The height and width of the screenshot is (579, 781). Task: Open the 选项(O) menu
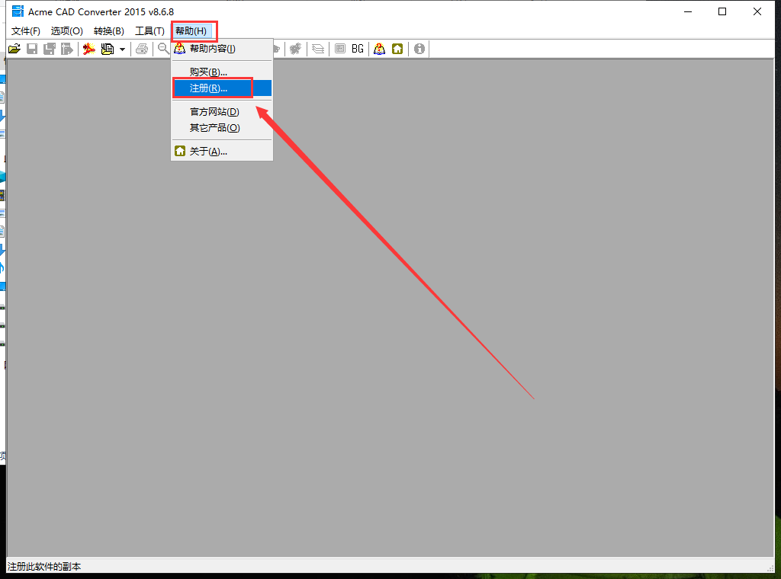[x=67, y=30]
